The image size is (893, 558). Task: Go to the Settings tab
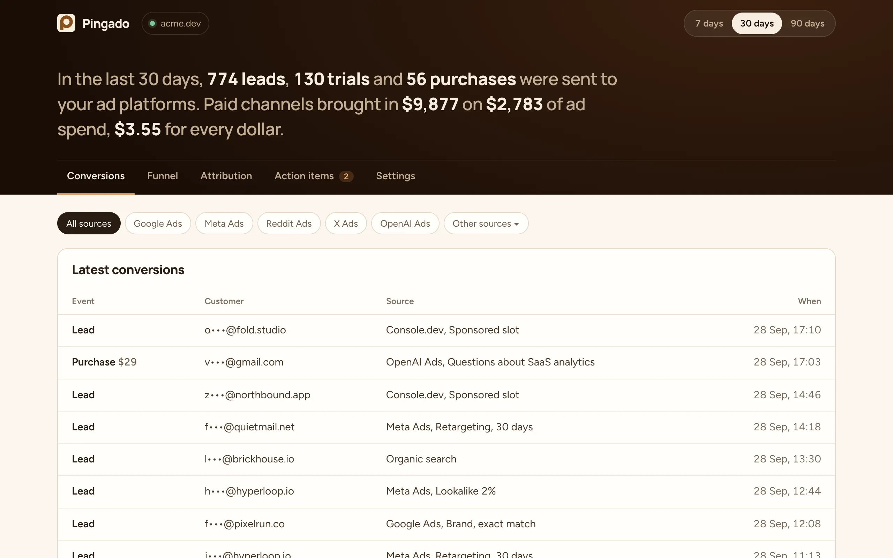396,176
